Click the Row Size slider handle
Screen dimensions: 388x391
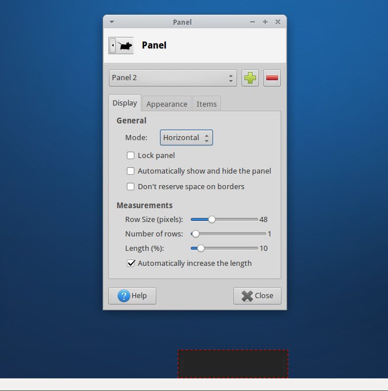(212, 220)
